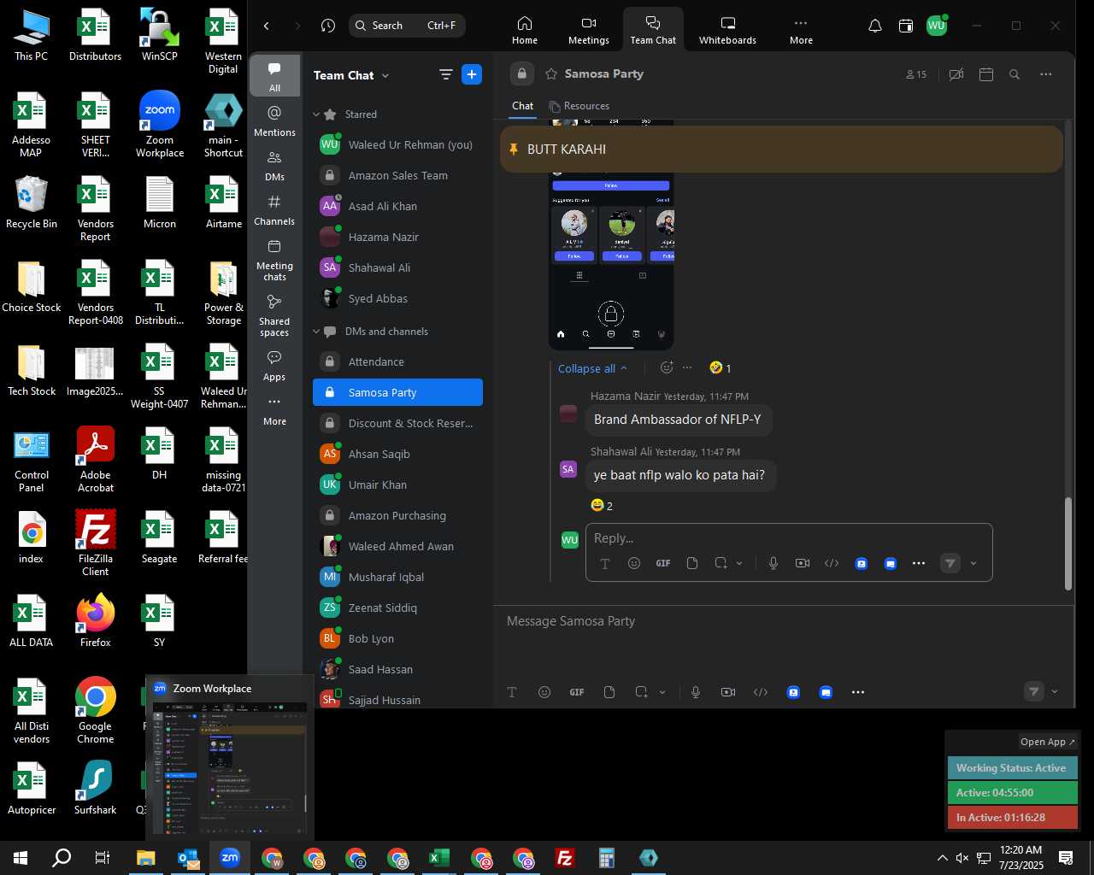The height and width of the screenshot is (875, 1094).
Task: Go back with the left arrow
Action: (x=267, y=26)
